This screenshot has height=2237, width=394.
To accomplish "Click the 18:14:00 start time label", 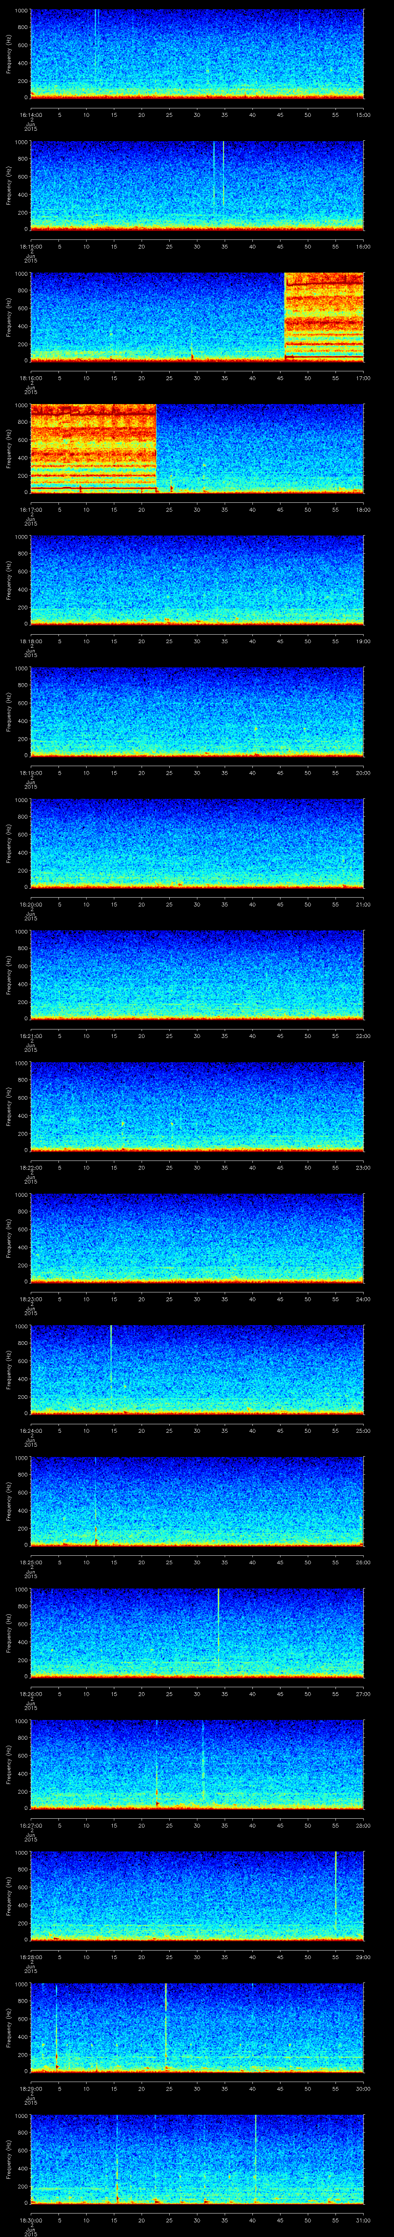I will click(x=30, y=115).
